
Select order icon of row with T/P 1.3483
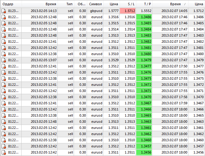point(4,35)
